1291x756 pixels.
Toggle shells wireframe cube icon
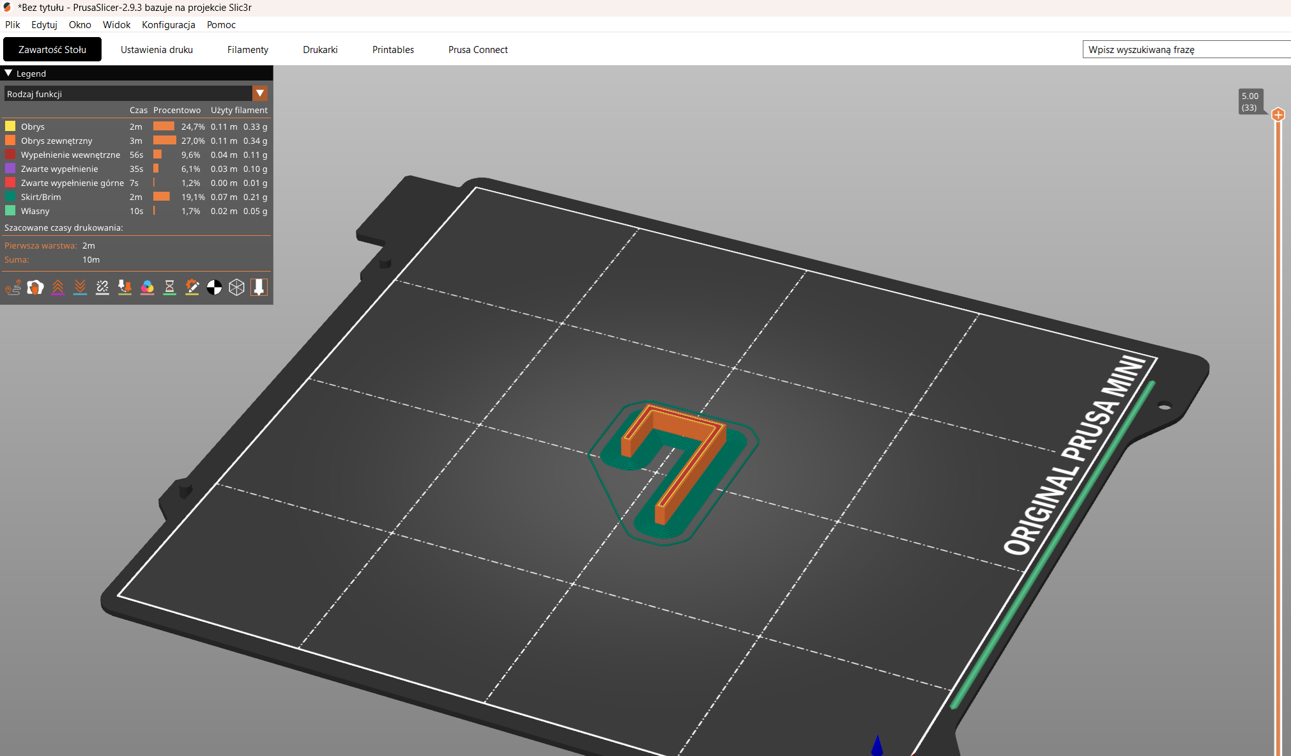[x=236, y=288]
